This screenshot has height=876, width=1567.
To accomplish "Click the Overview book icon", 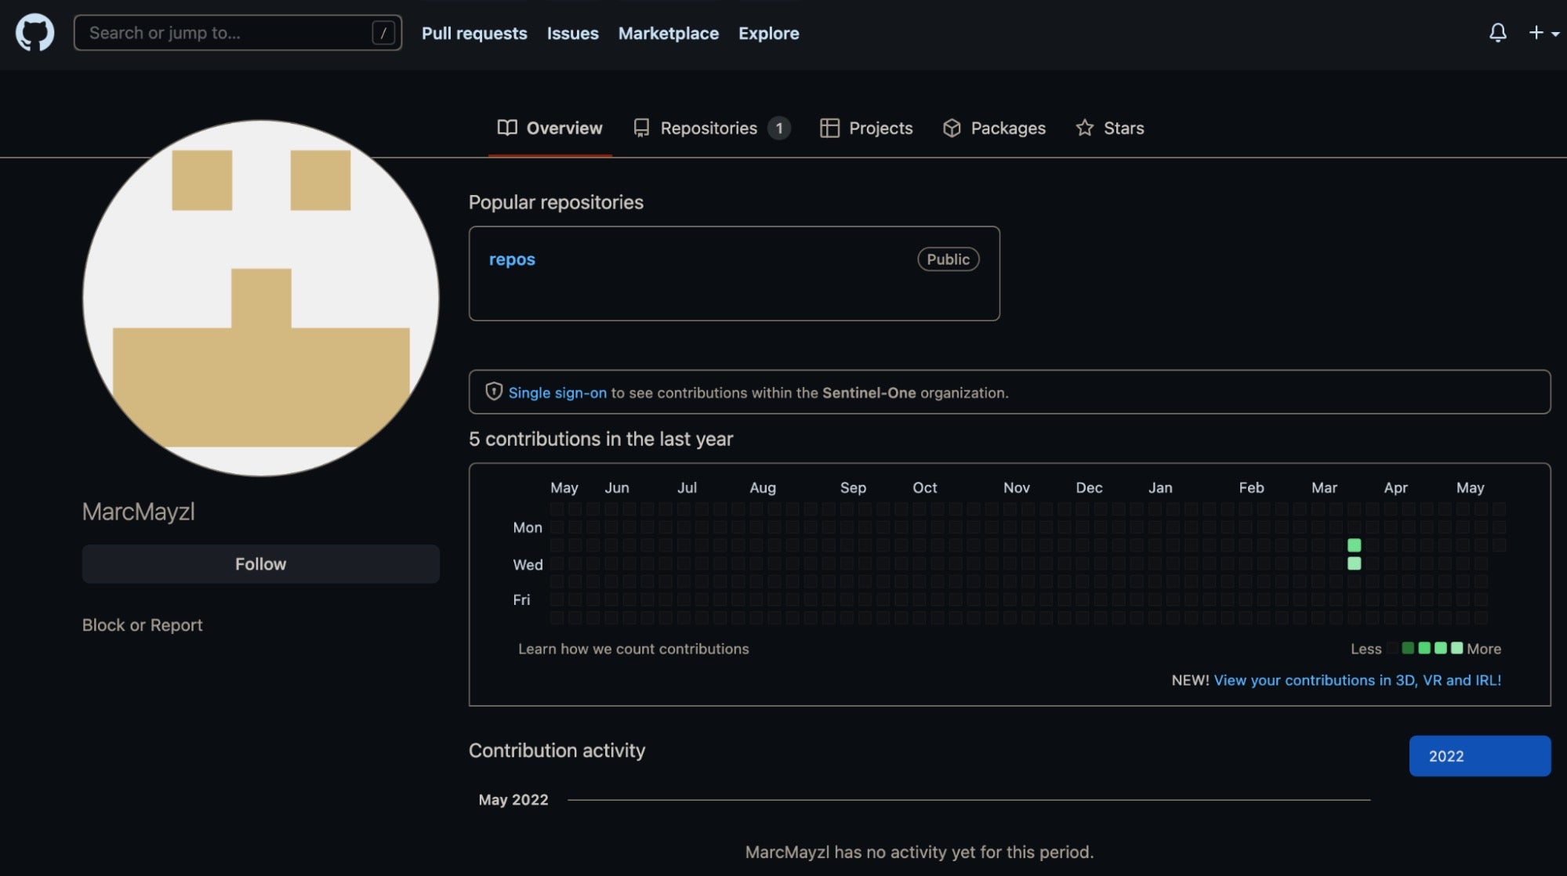I will [x=507, y=128].
